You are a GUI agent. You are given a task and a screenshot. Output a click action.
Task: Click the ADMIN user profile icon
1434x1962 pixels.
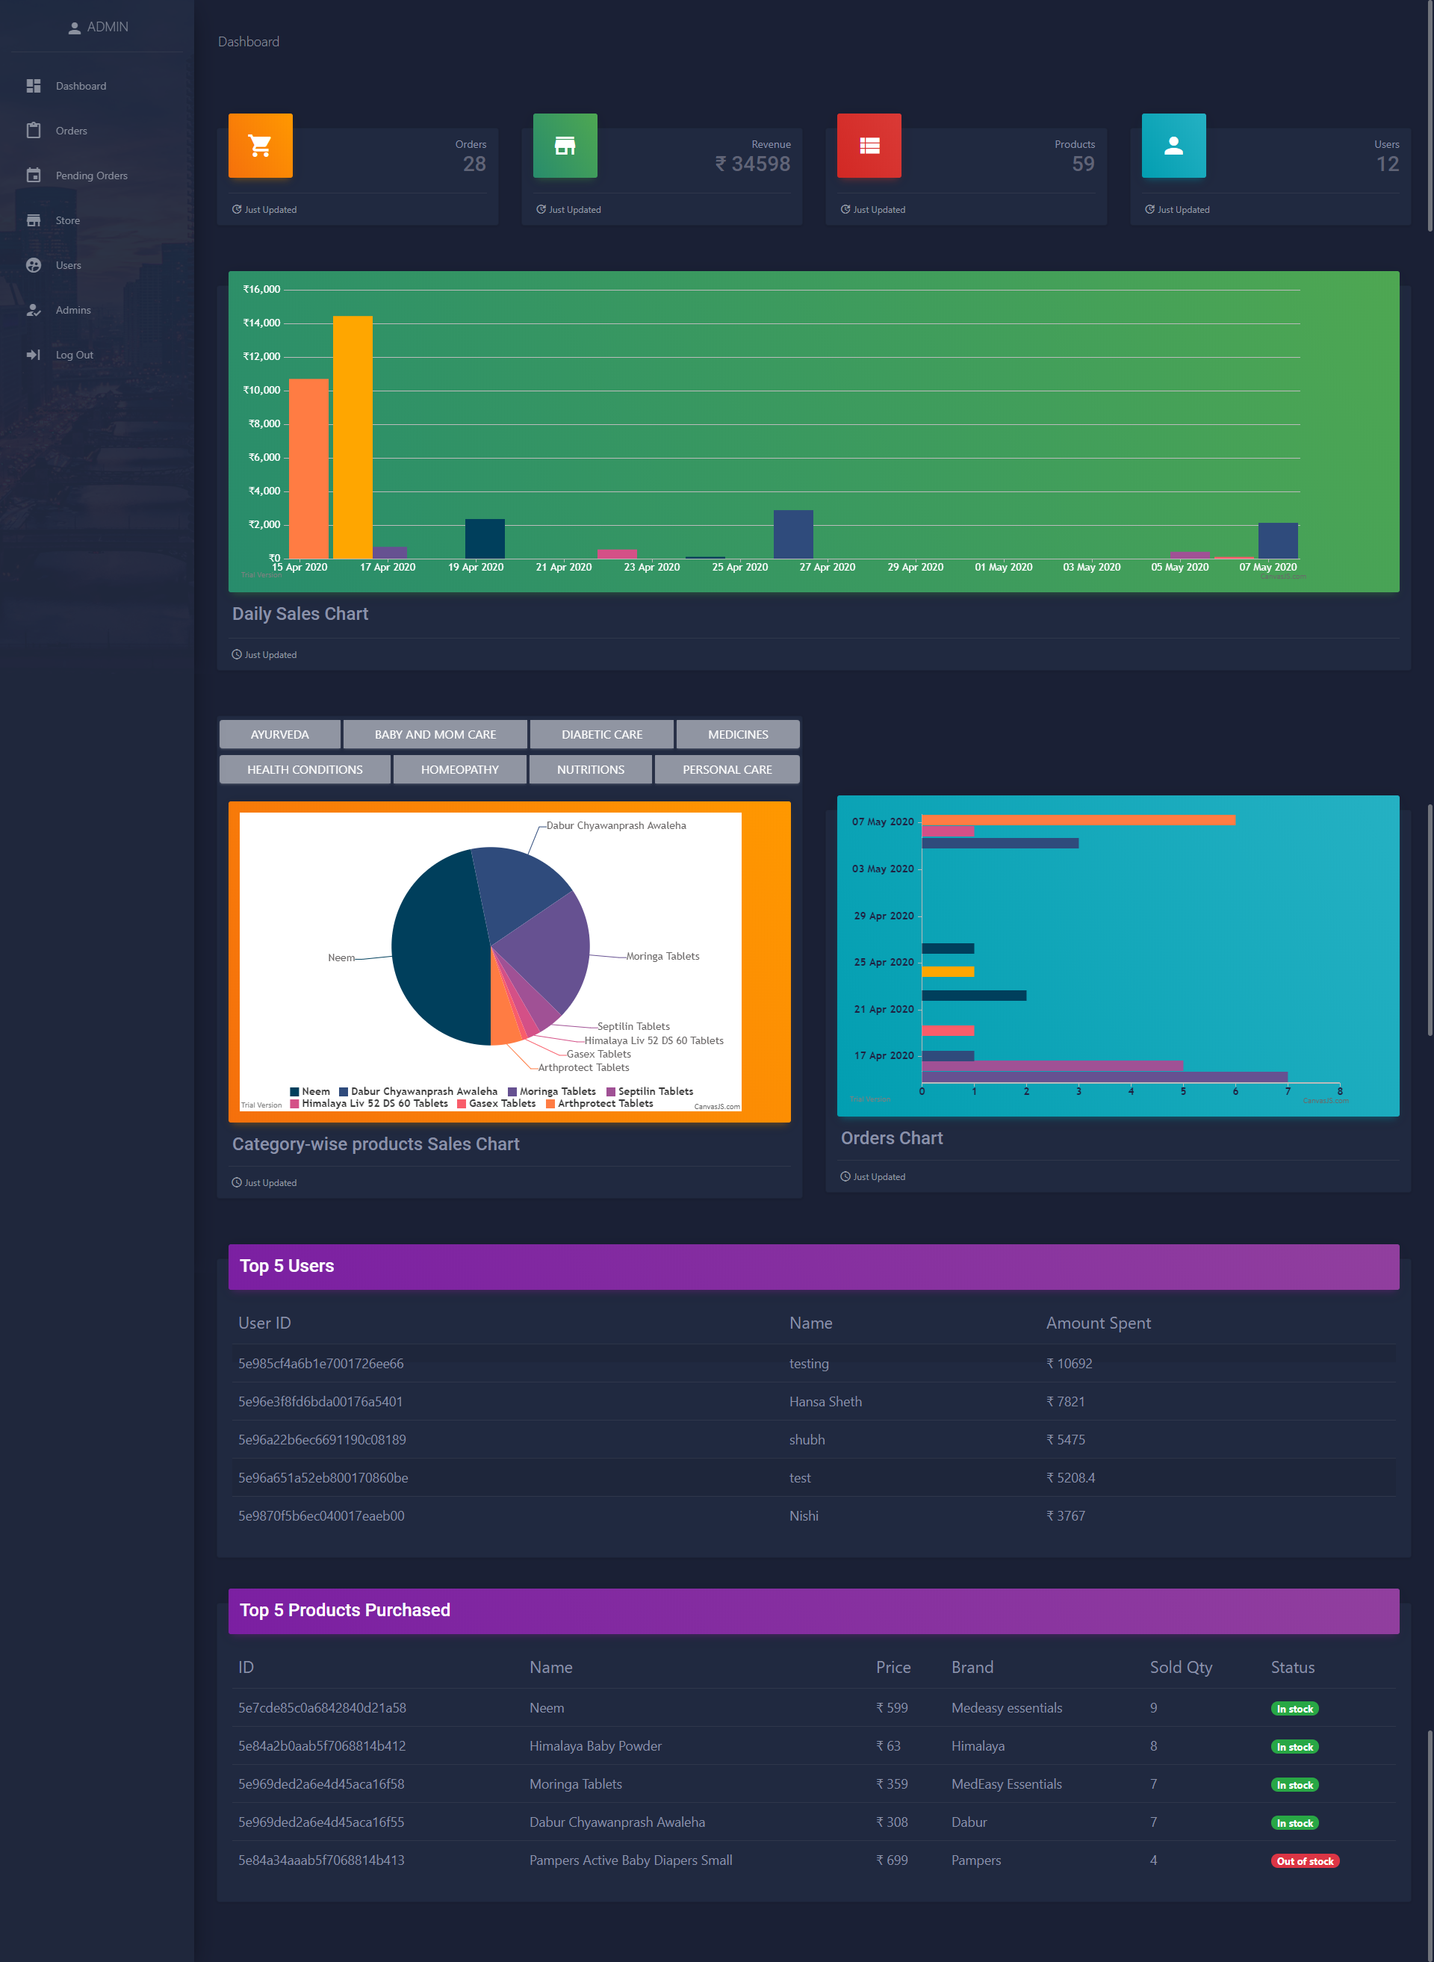click(x=75, y=28)
